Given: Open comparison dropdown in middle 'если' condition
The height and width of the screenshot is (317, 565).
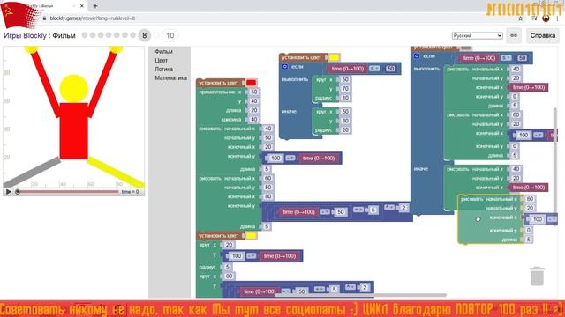Looking at the screenshot, I should coord(374,69).
